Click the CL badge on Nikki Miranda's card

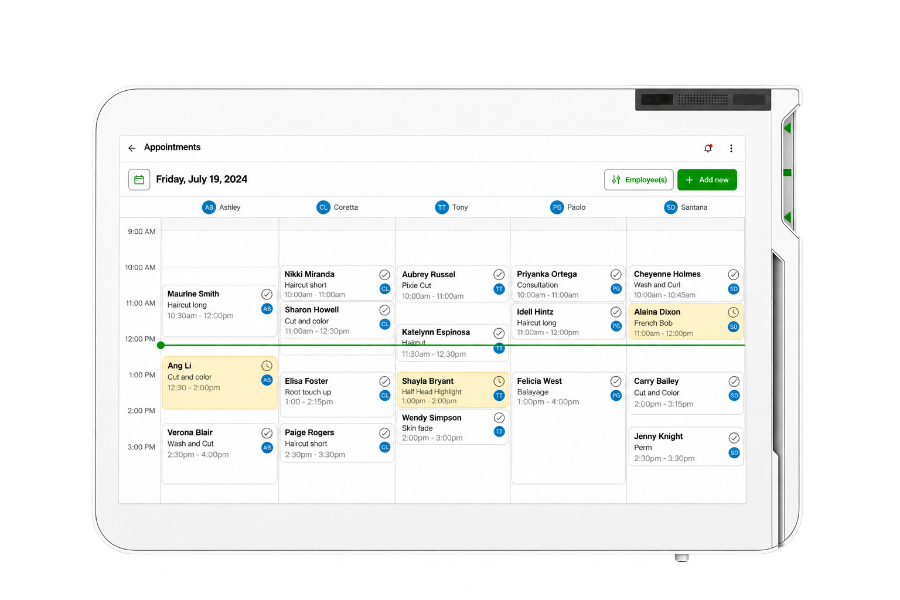coord(384,289)
